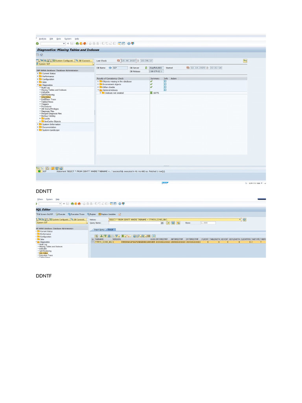Select Execution Trace in Diagnostics window tree
Image resolution: width=302 pixels, height=403 pixels.
pyautogui.click(x=48, y=100)
